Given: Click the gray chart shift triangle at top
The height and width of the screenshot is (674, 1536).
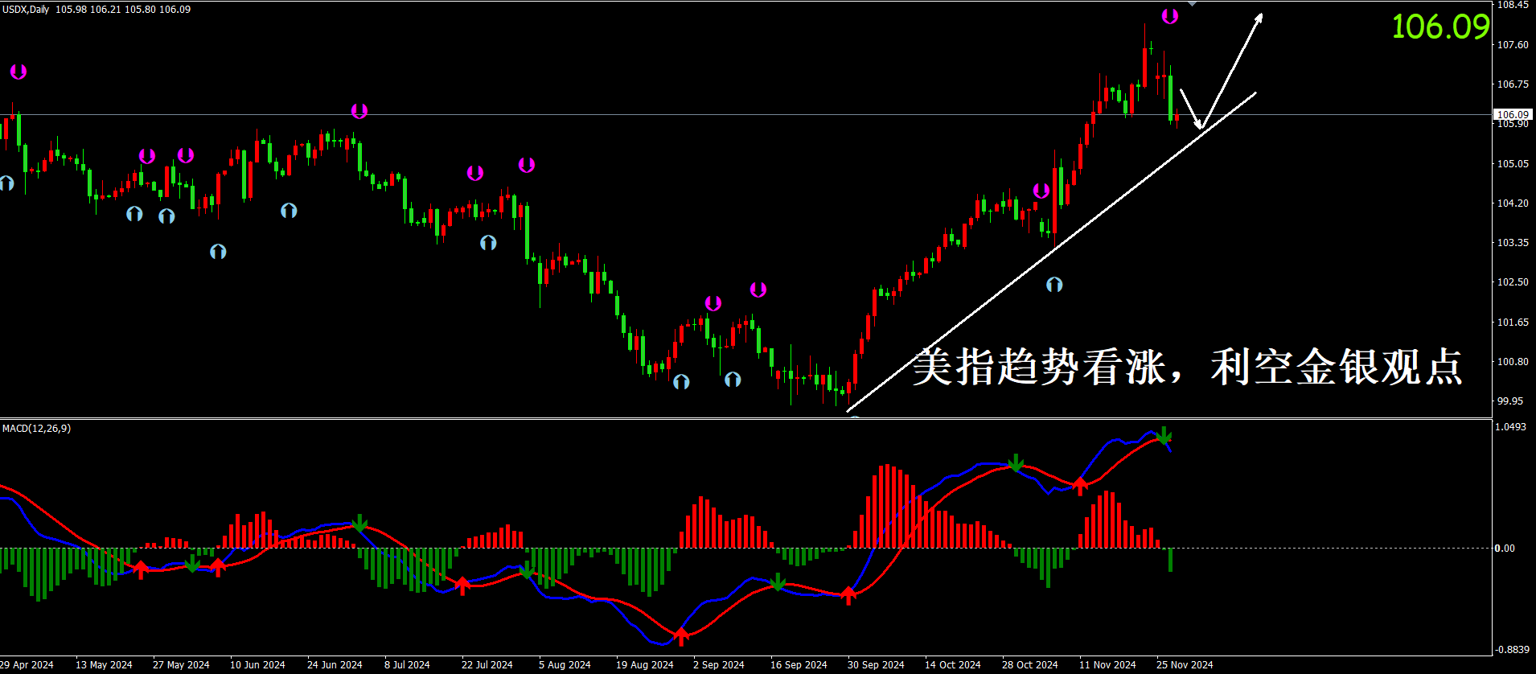Looking at the screenshot, I should [1192, 4].
